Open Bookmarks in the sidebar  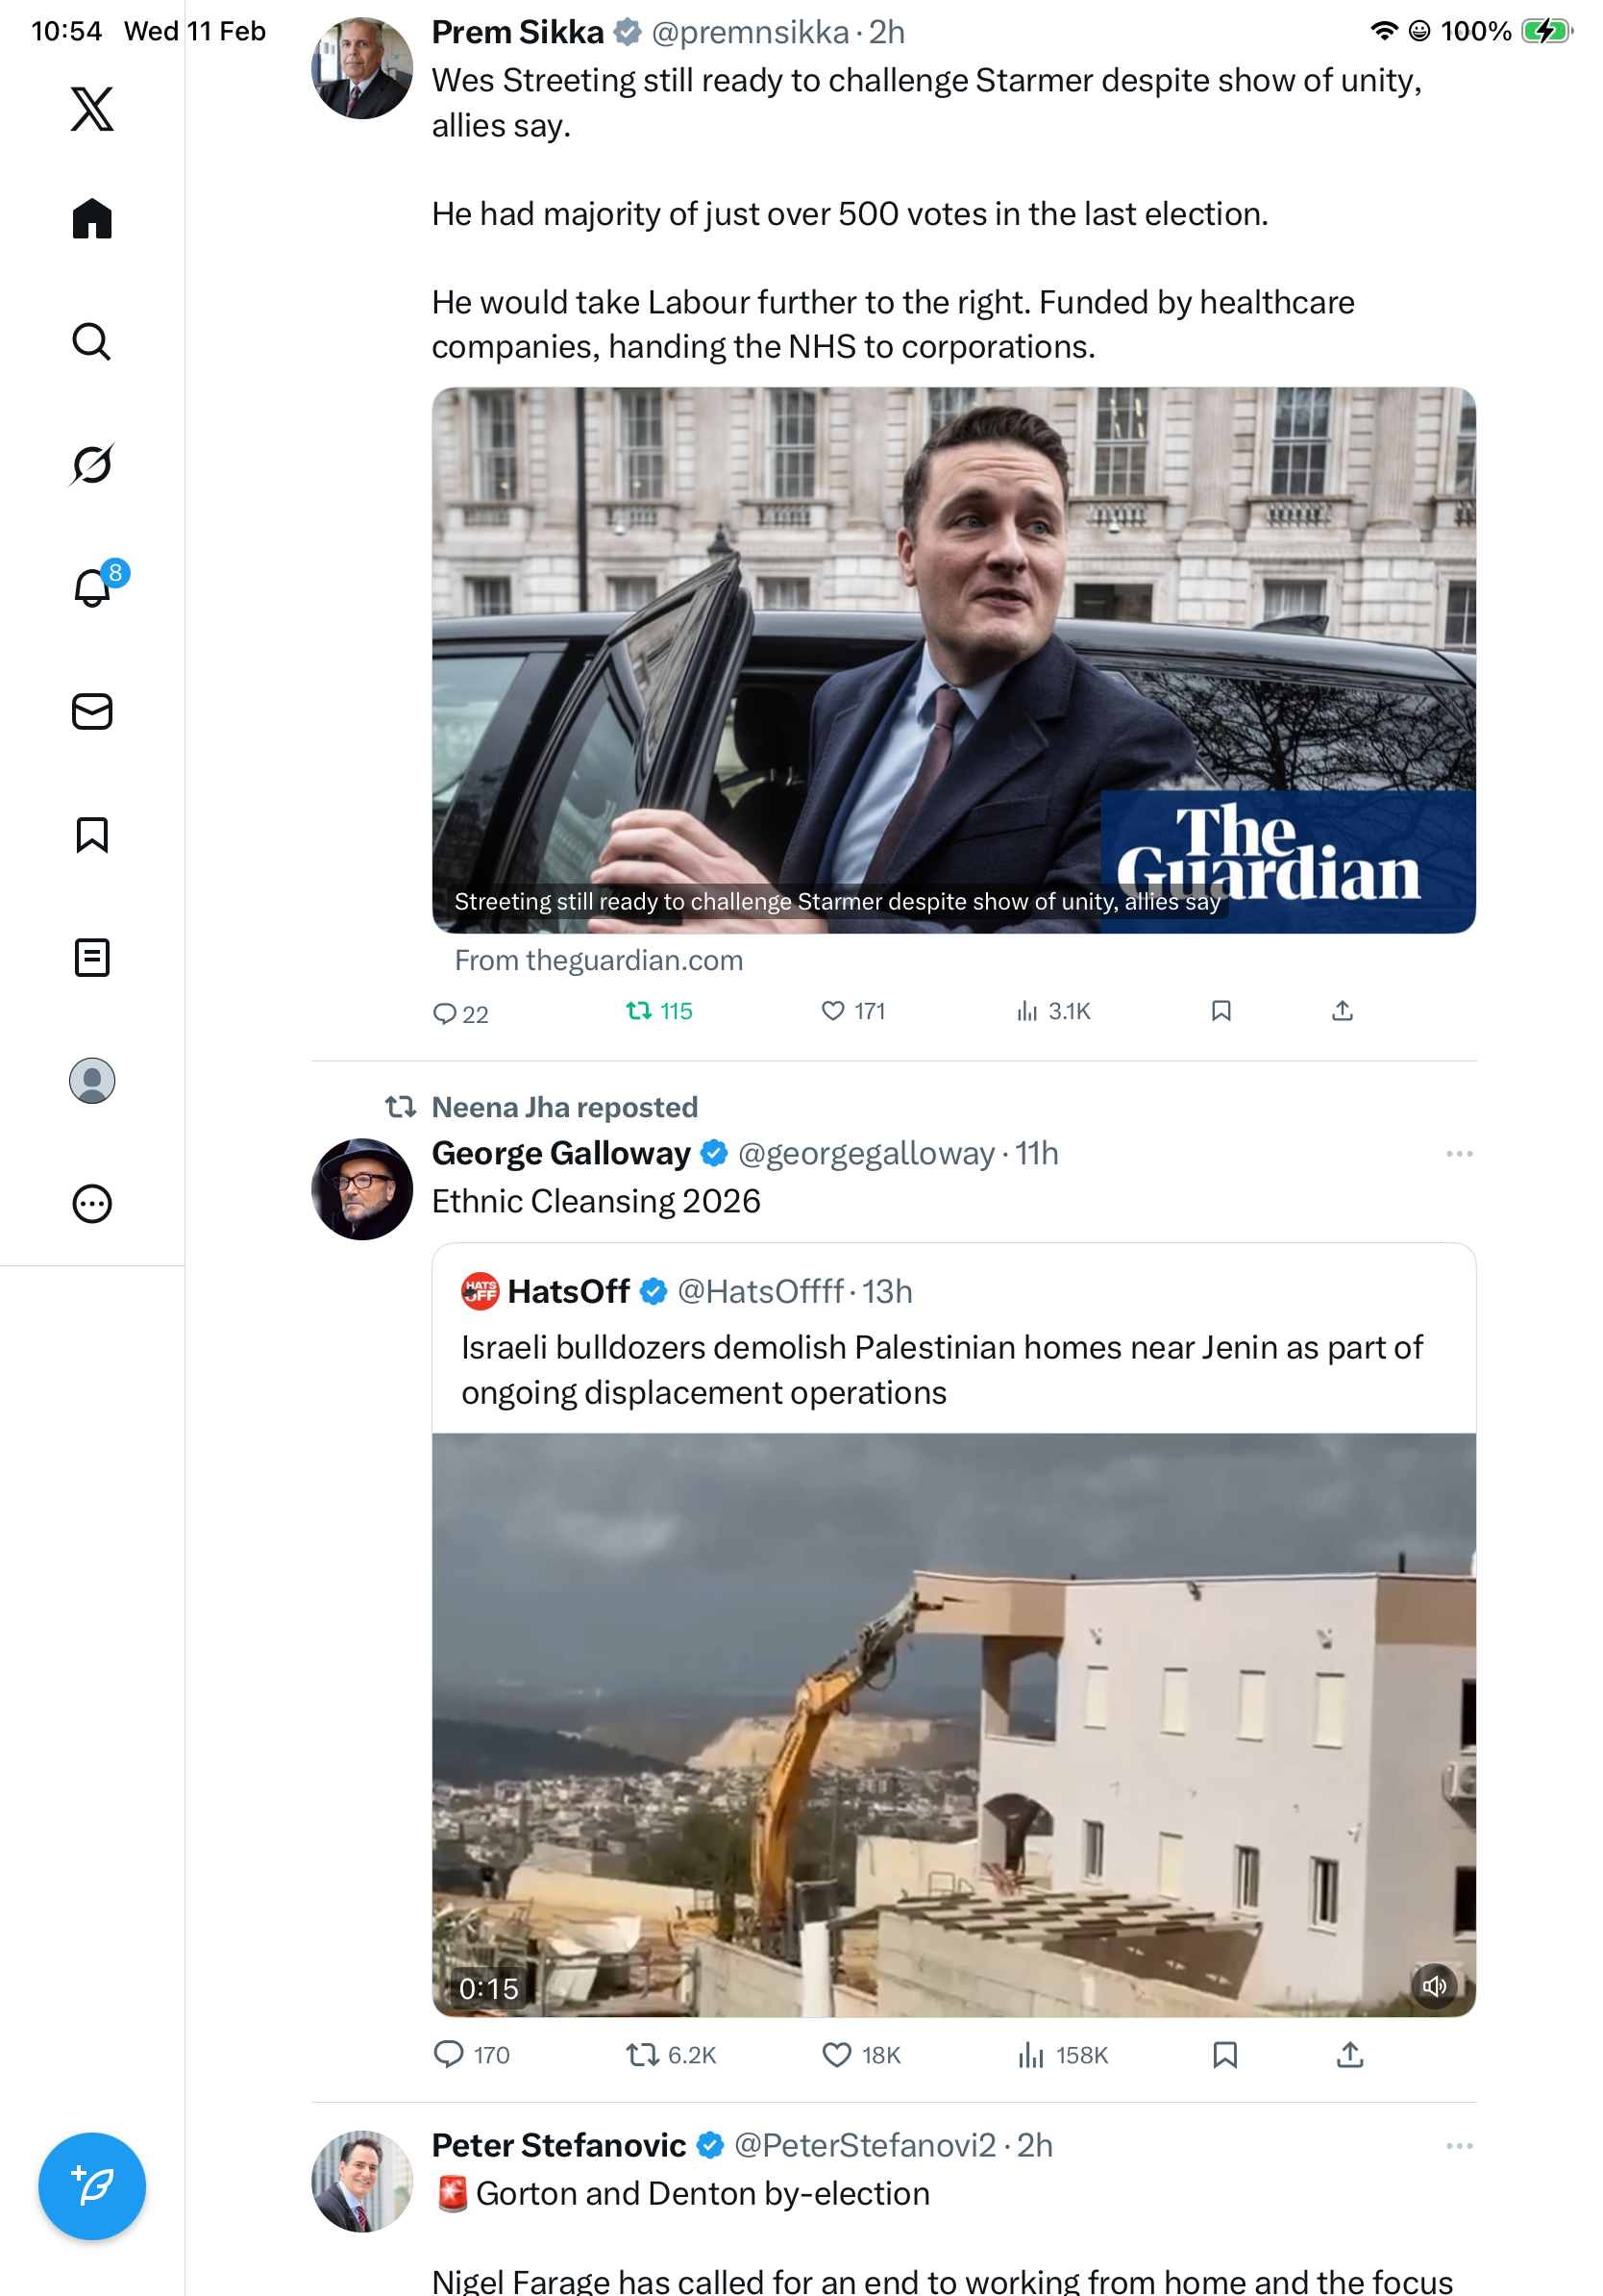(92, 834)
